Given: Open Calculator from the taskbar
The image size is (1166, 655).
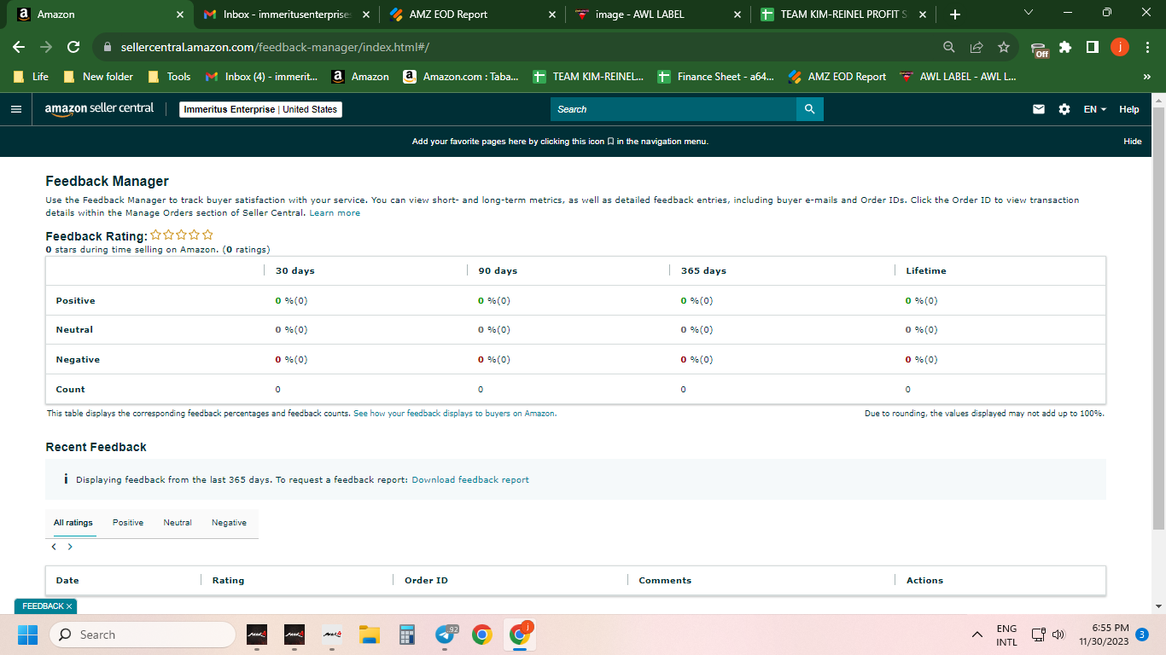Looking at the screenshot, I should tap(407, 635).
